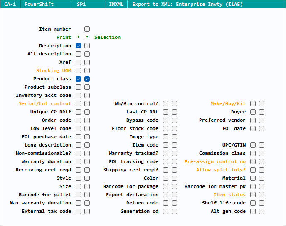Check Receiving cert reqd print checkbox
This screenshot has height=226, width=286.
click(x=78, y=170)
